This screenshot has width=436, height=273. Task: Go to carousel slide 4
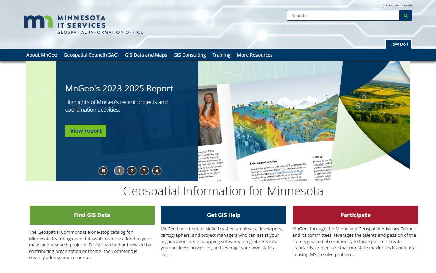157,171
